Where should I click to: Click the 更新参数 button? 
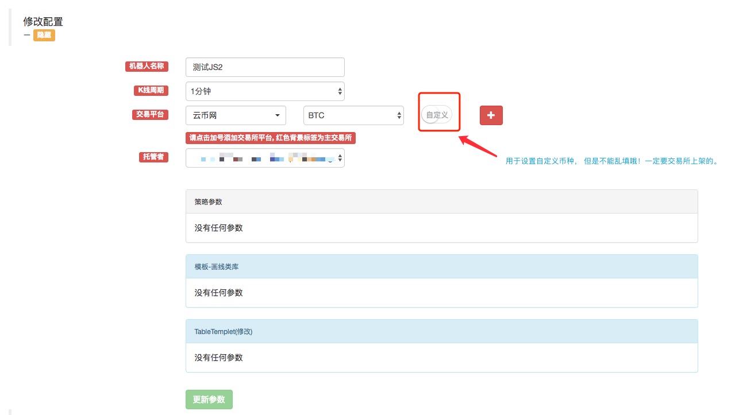coord(209,400)
